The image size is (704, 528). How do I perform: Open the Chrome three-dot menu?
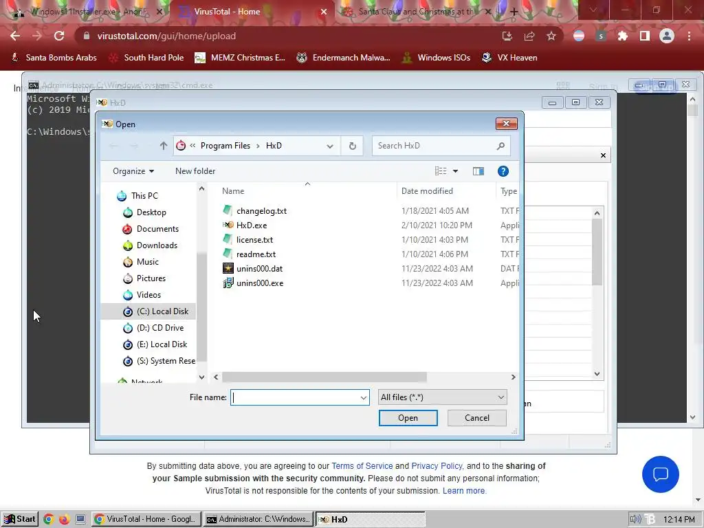[689, 36]
